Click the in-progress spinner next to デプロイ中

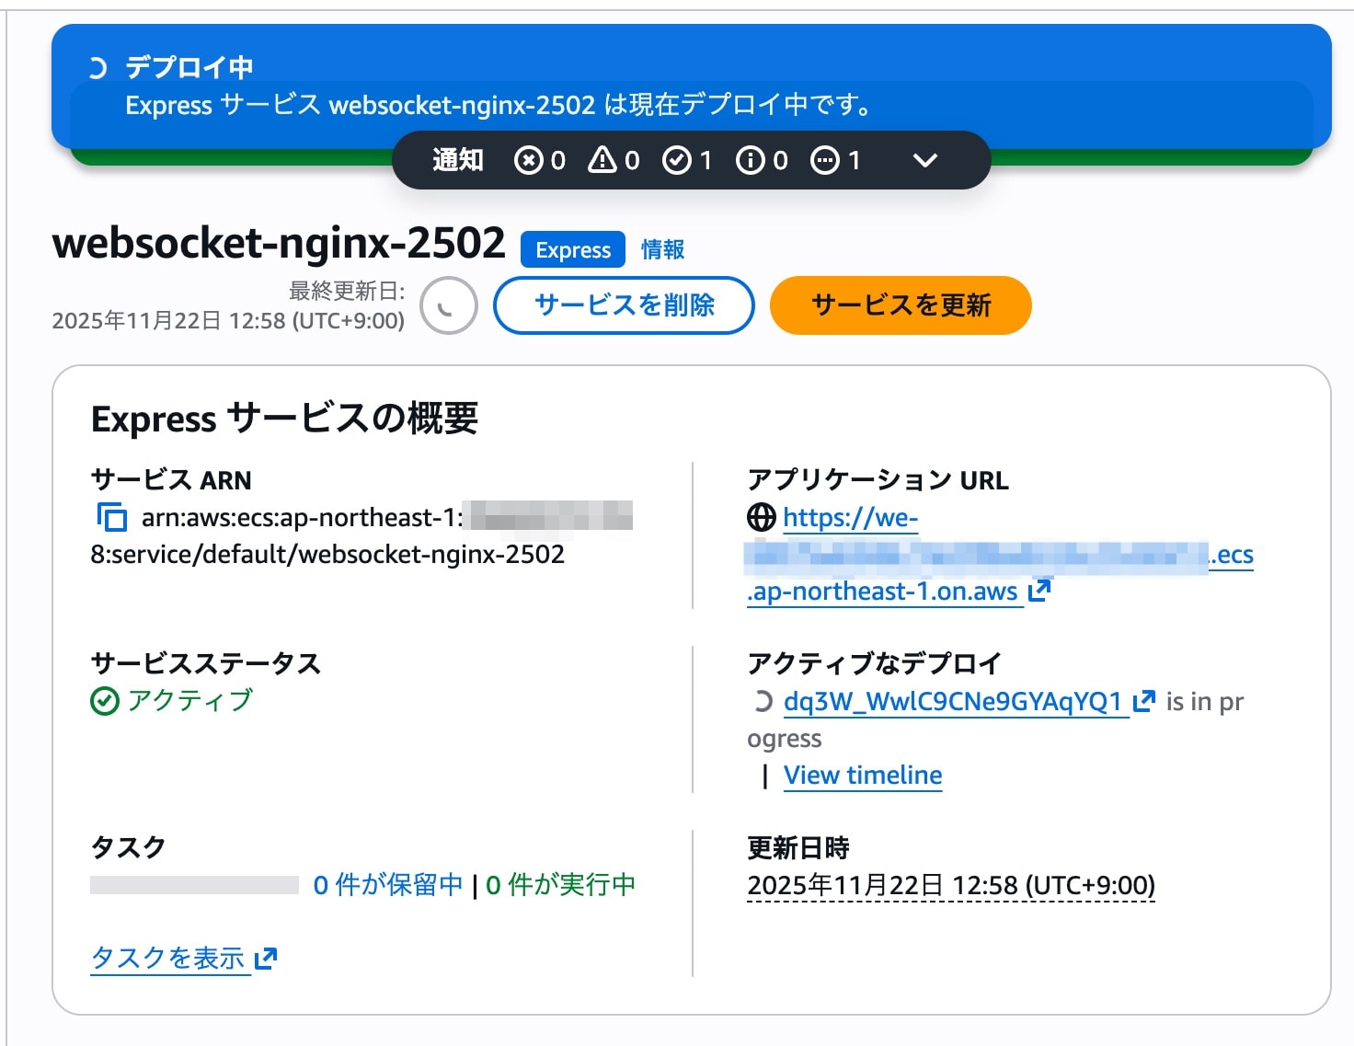100,66
